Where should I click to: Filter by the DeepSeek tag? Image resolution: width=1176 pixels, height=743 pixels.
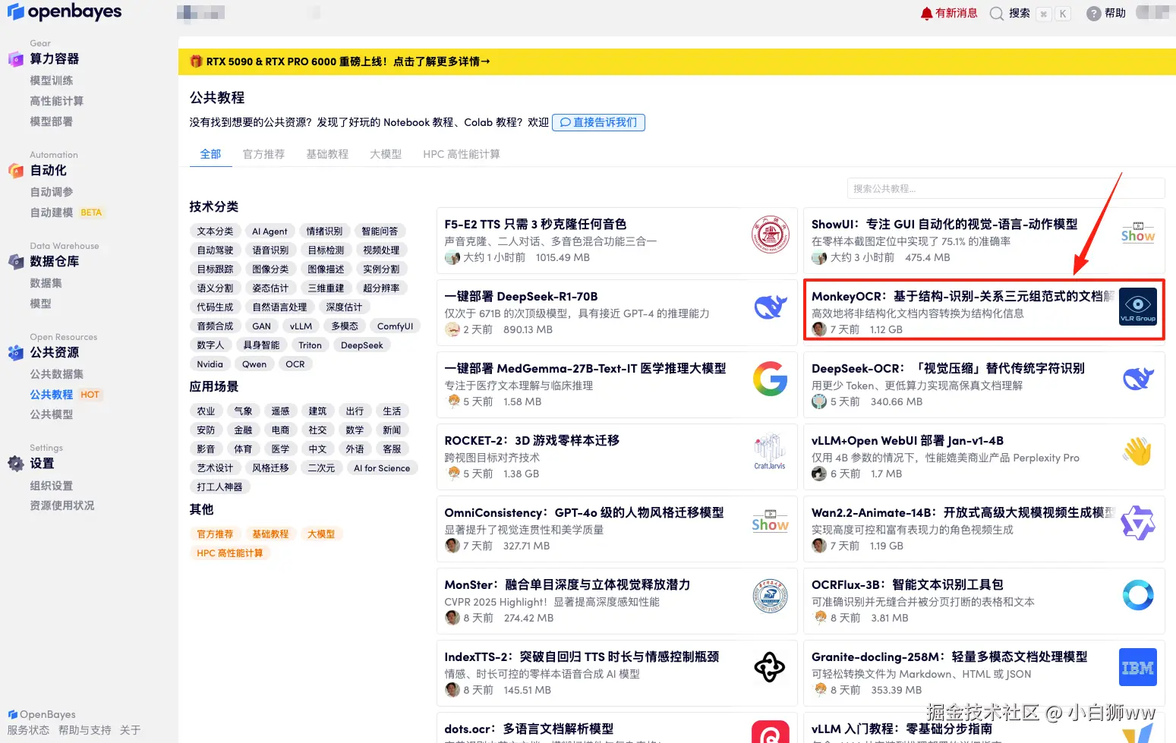[362, 345]
